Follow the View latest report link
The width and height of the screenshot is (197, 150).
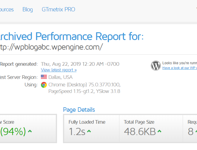[59, 70]
